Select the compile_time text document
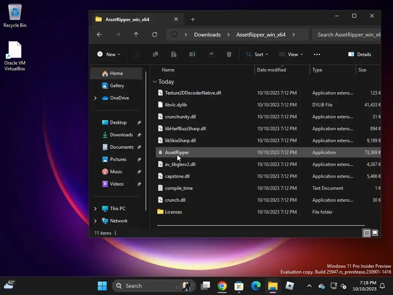 pos(268,188)
